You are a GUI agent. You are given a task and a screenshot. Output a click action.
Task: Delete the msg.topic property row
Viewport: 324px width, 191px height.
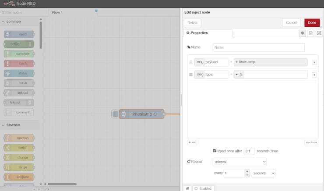[x=314, y=75]
